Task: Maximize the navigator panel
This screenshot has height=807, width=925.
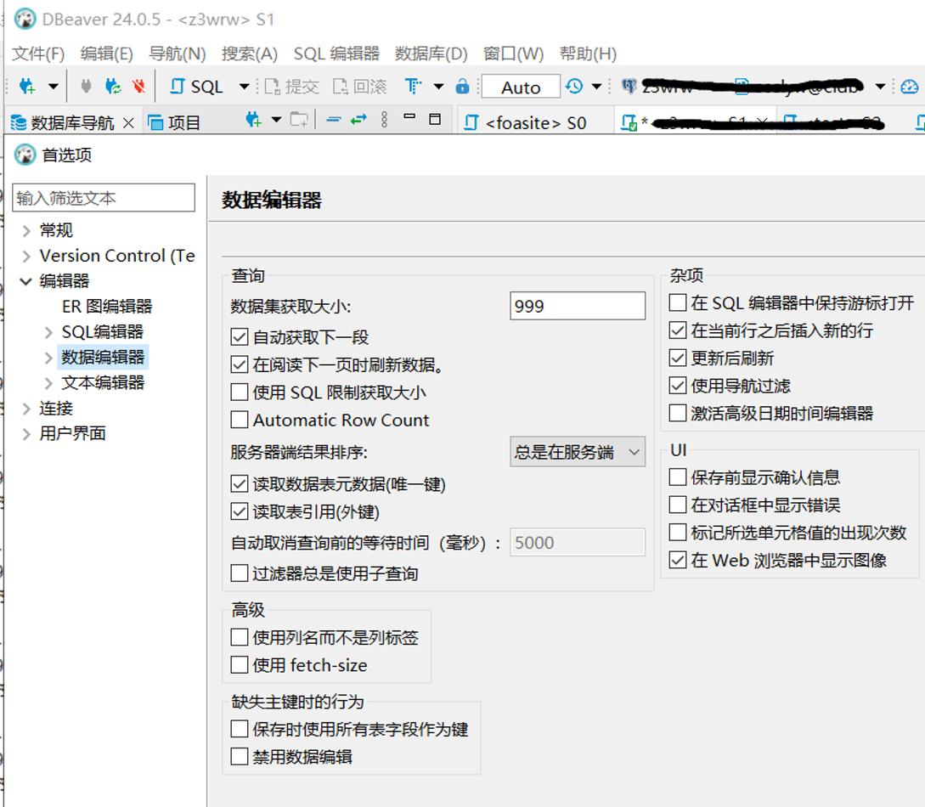Action: pos(435,119)
